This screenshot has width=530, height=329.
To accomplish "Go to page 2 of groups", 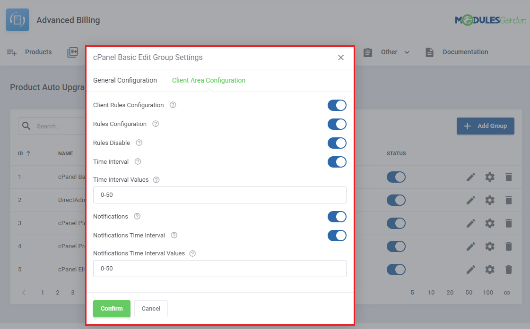I will 58,293.
